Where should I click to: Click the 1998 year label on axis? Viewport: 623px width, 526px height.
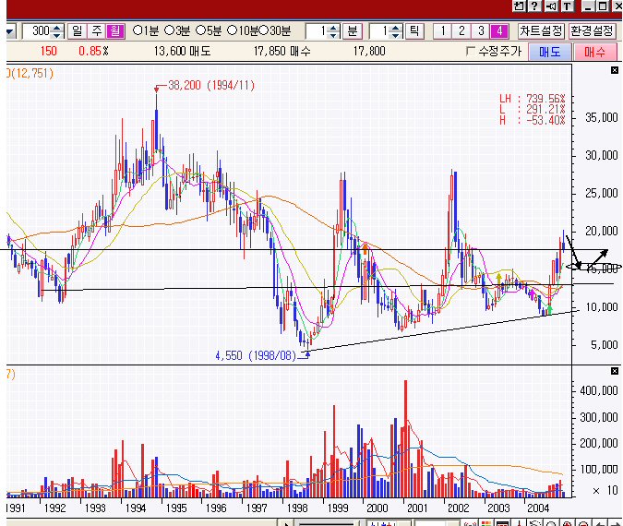tap(297, 508)
